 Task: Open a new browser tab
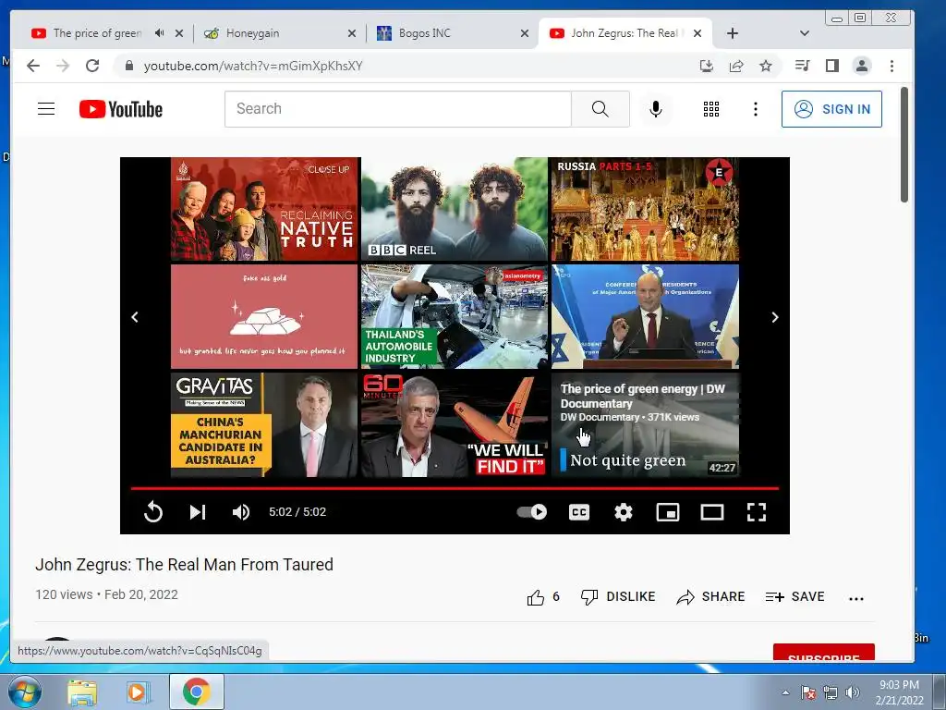[733, 33]
